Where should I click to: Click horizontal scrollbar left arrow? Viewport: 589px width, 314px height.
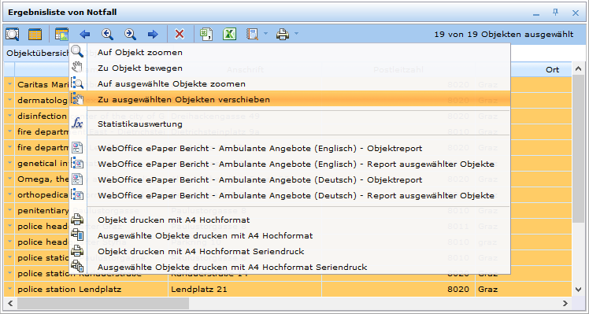pyautogui.click(x=10, y=303)
